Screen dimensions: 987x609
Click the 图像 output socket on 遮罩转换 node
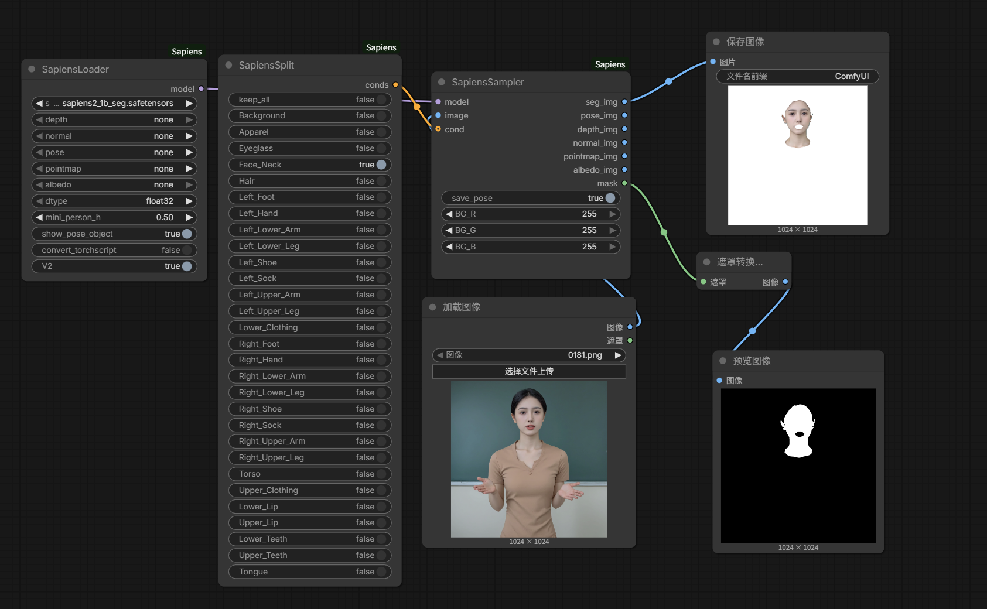[x=785, y=282]
